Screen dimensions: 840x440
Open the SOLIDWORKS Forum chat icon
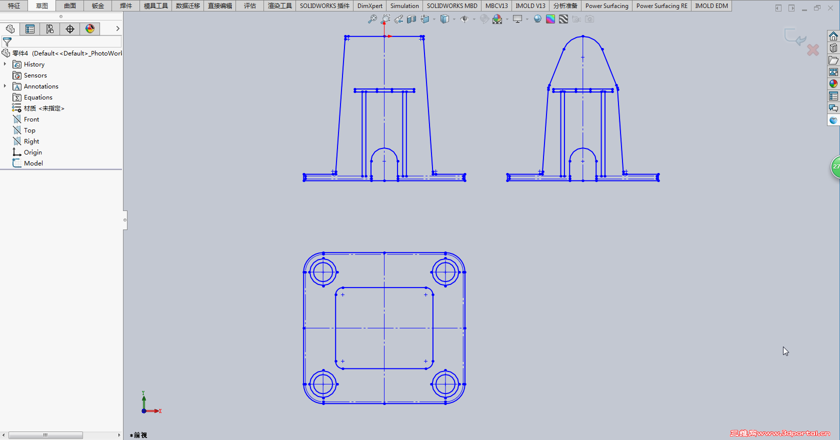coord(833,108)
